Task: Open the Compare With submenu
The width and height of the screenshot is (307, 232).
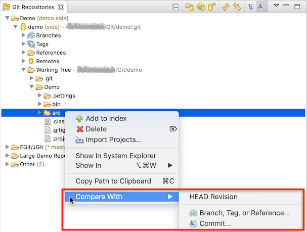Action: [122, 197]
